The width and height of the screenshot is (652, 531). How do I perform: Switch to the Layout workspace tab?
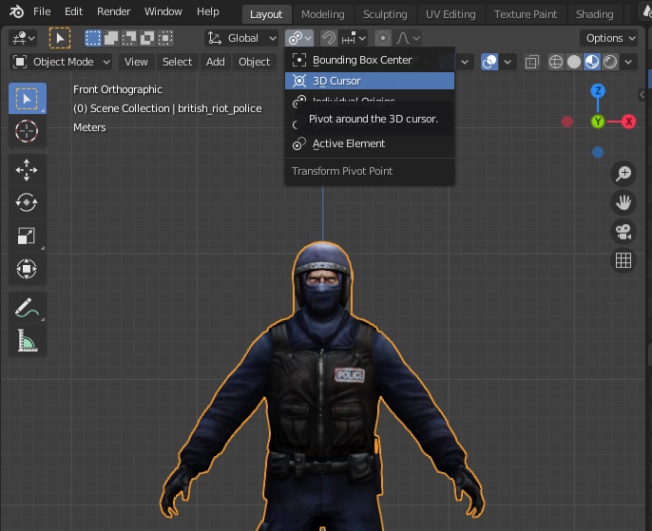click(266, 14)
